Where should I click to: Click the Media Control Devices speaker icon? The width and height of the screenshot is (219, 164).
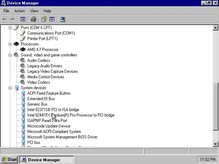pyautogui.click(x=23, y=77)
